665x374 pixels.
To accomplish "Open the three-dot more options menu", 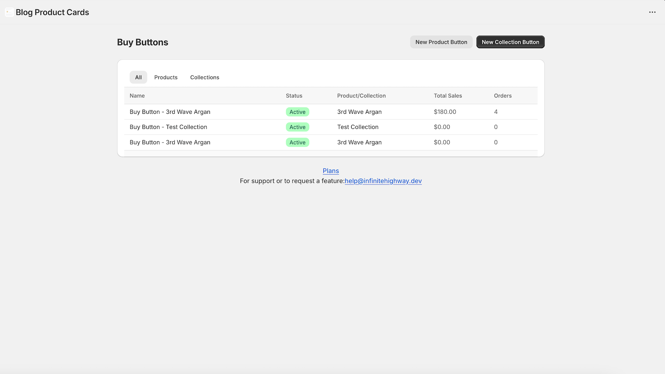I will click(652, 12).
